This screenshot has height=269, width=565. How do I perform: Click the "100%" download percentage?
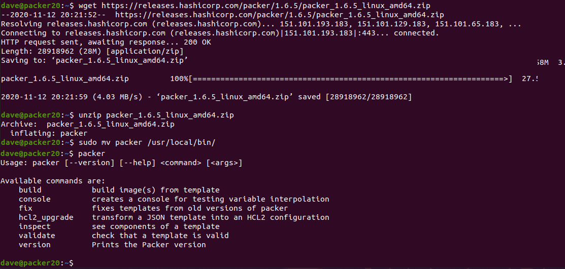click(x=179, y=79)
